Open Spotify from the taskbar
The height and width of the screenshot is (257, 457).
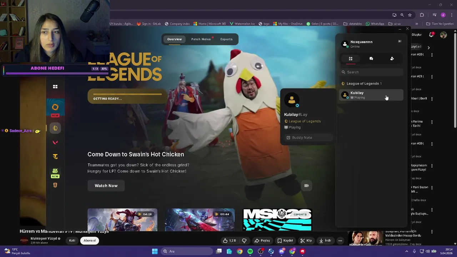250,251
